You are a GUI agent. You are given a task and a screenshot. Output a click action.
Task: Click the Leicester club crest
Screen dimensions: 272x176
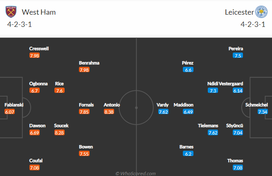(x=261, y=12)
